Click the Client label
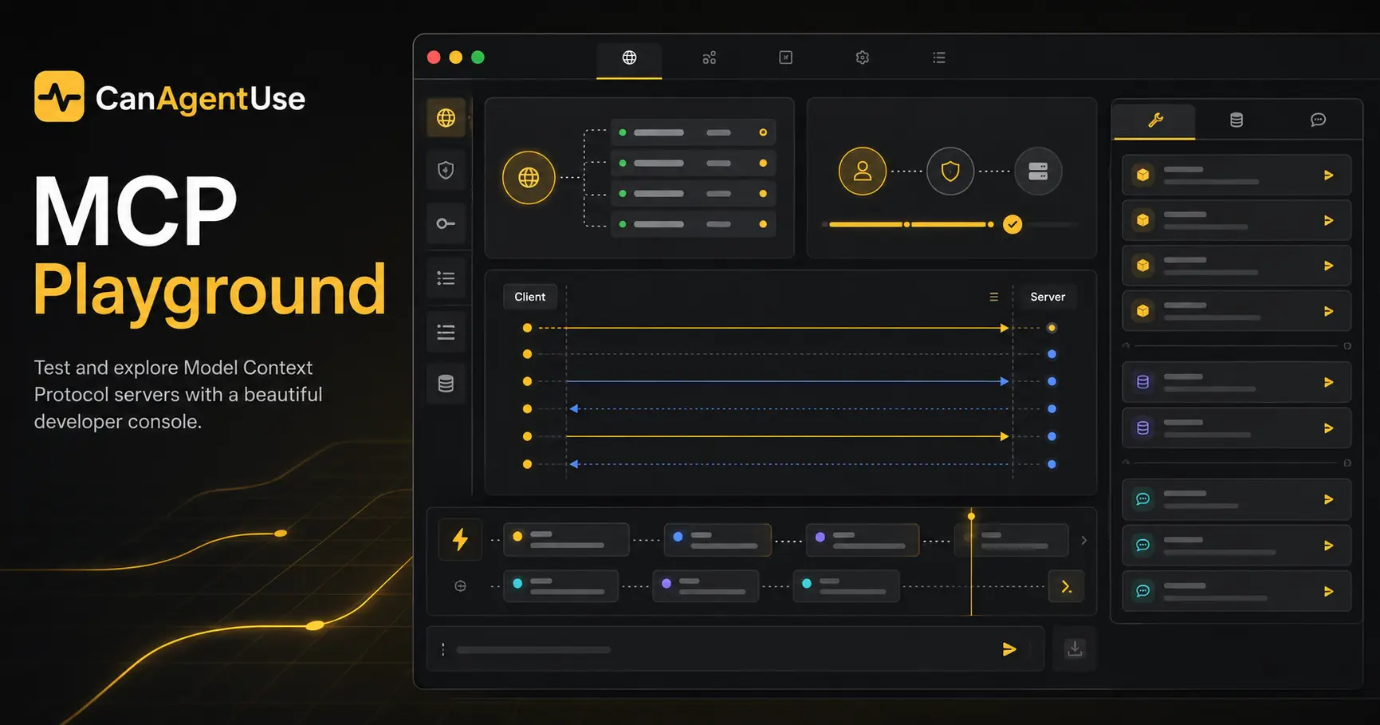This screenshot has width=1380, height=725. coord(530,297)
